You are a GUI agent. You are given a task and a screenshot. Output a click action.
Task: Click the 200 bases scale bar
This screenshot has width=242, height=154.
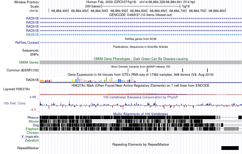[141, 6]
